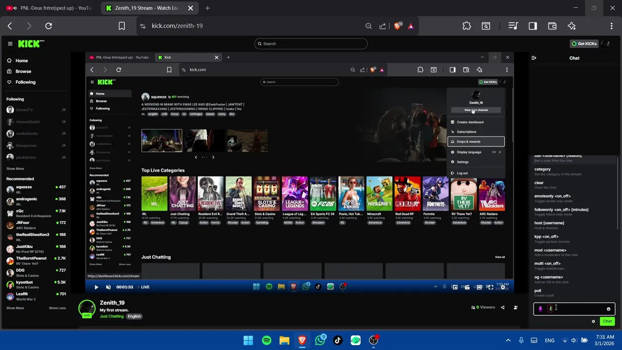Go back in browser history
The width and height of the screenshot is (622, 350).
tap(10, 26)
